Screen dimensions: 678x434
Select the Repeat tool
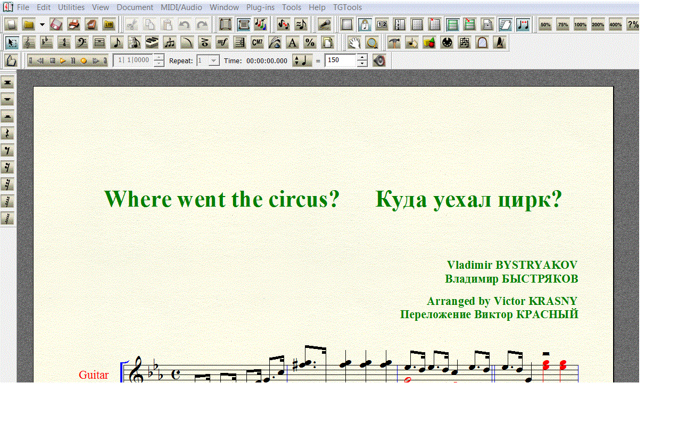point(239,42)
